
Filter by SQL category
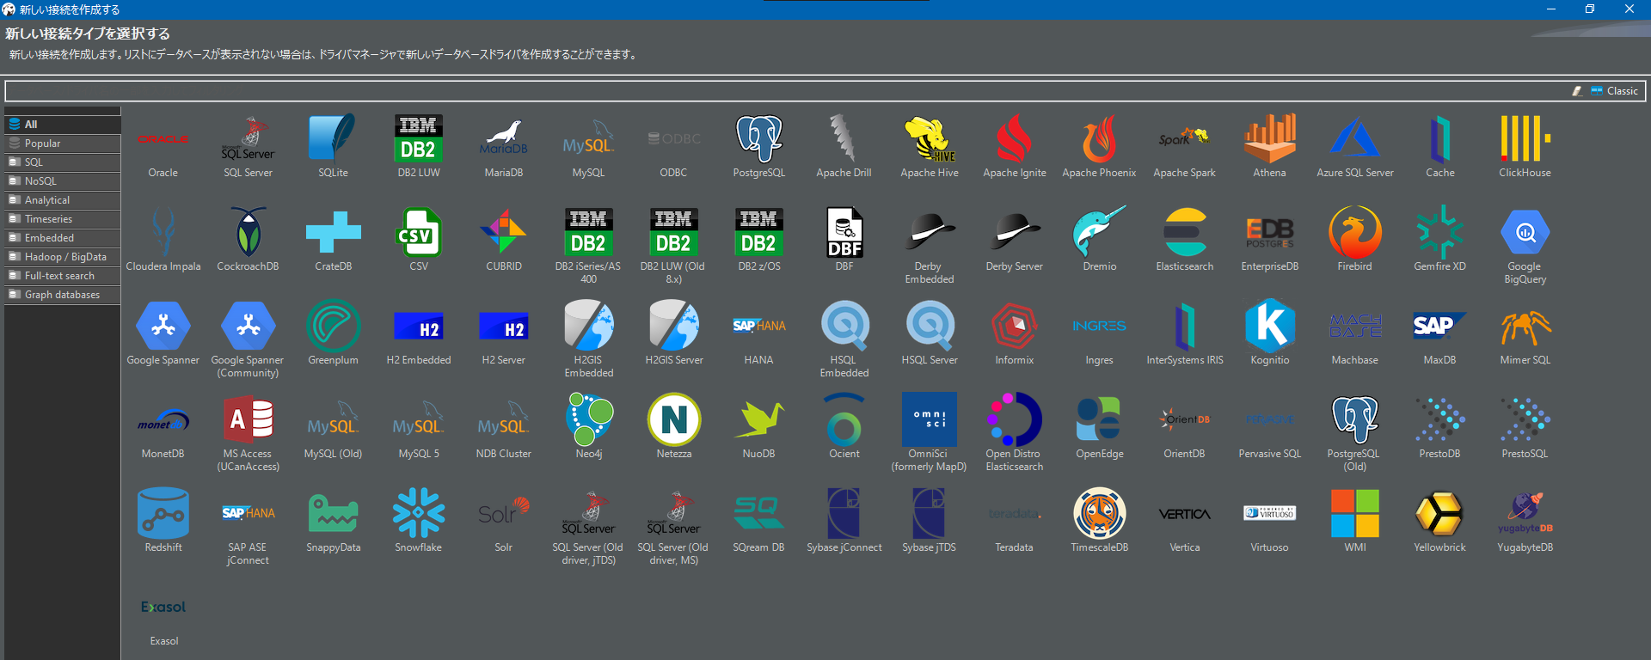62,162
